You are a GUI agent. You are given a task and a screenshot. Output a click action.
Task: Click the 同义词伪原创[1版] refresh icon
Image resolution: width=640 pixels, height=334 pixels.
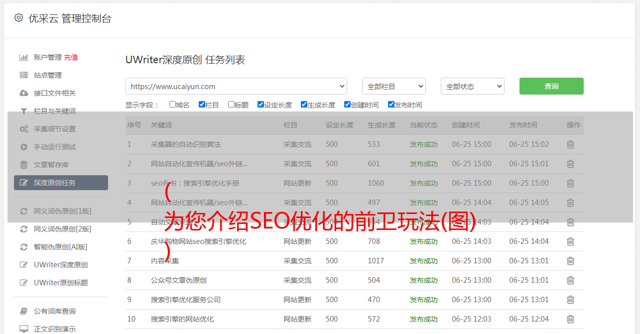23,211
